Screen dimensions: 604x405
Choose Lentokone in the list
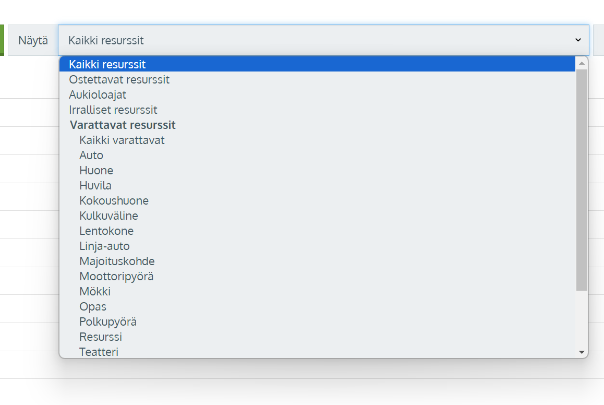pos(318,231)
